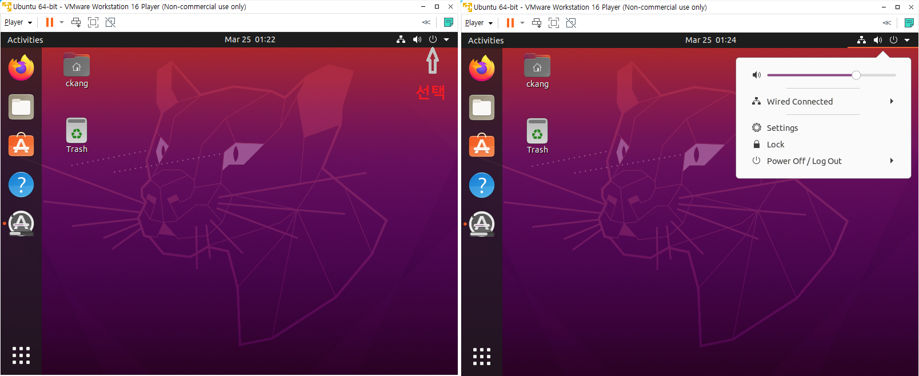Viewport: 919px width, 376px height.
Task: Enter full screen mode in left VMware toolbar
Action: pos(93,22)
